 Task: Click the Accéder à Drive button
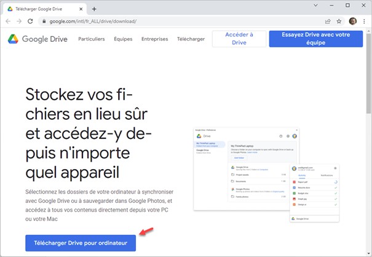click(239, 39)
